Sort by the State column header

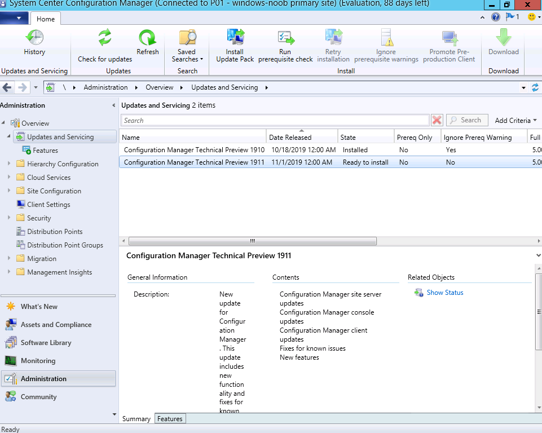click(x=366, y=137)
